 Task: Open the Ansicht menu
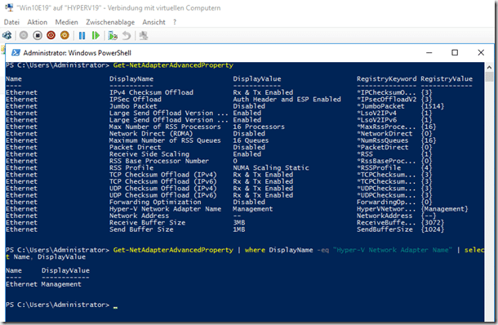[x=153, y=22]
